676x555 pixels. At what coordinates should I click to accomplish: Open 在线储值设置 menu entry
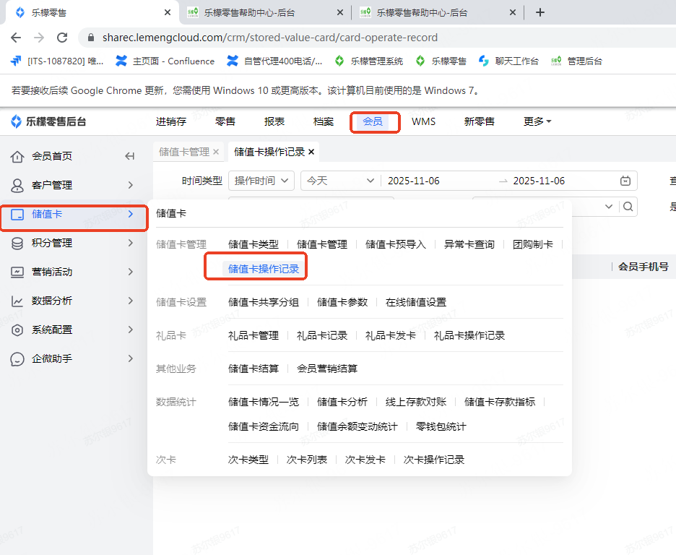[415, 302]
